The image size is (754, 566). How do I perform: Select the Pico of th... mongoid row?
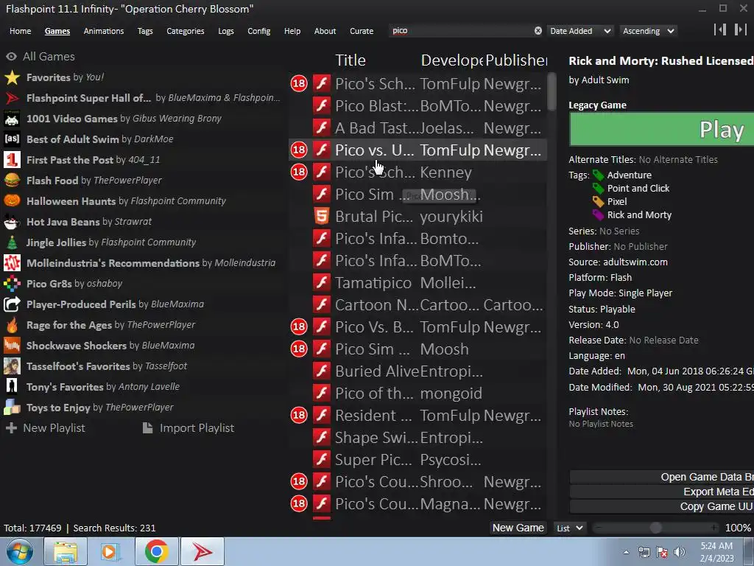[417, 394]
